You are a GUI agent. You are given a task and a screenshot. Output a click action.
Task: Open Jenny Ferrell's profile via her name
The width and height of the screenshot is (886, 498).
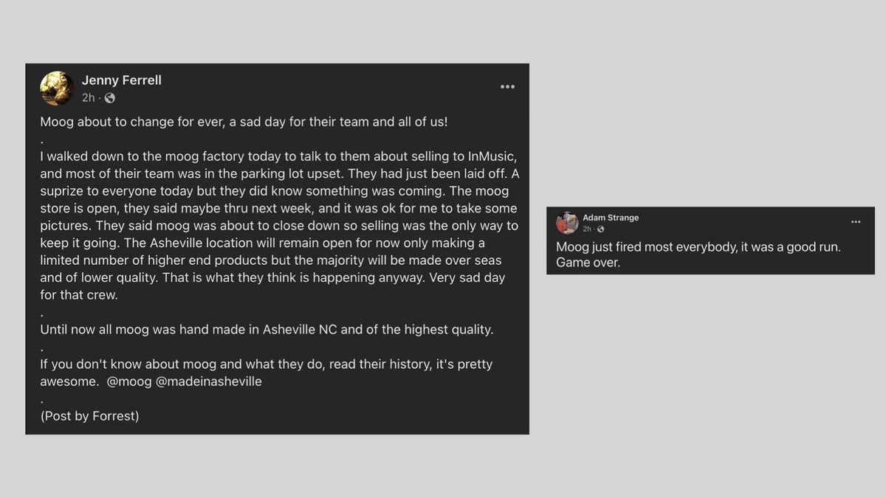121,80
